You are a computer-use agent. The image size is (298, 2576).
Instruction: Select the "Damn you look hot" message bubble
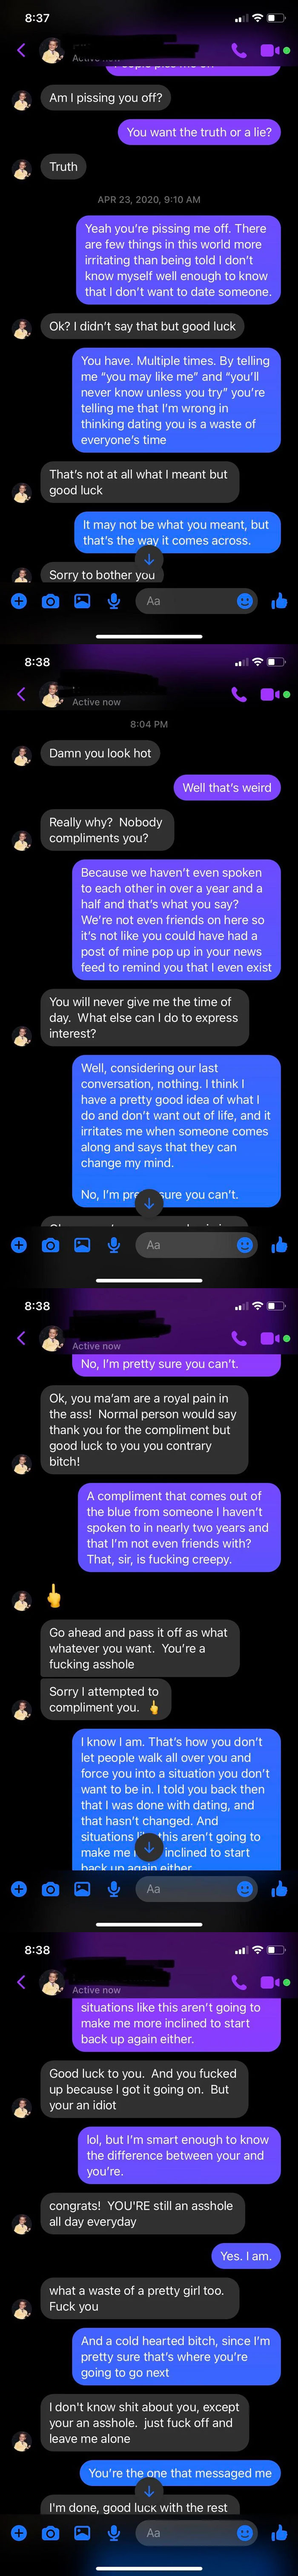point(100,753)
